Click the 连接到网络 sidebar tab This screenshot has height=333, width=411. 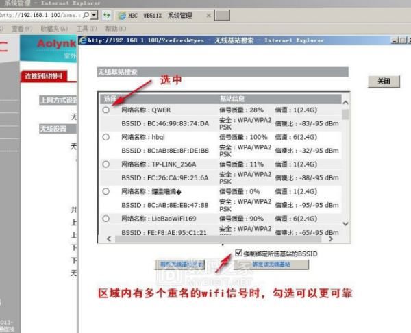(43, 75)
